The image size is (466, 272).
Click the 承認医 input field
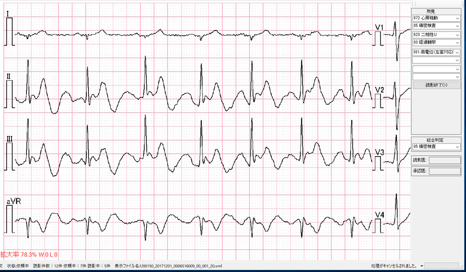[444, 171]
